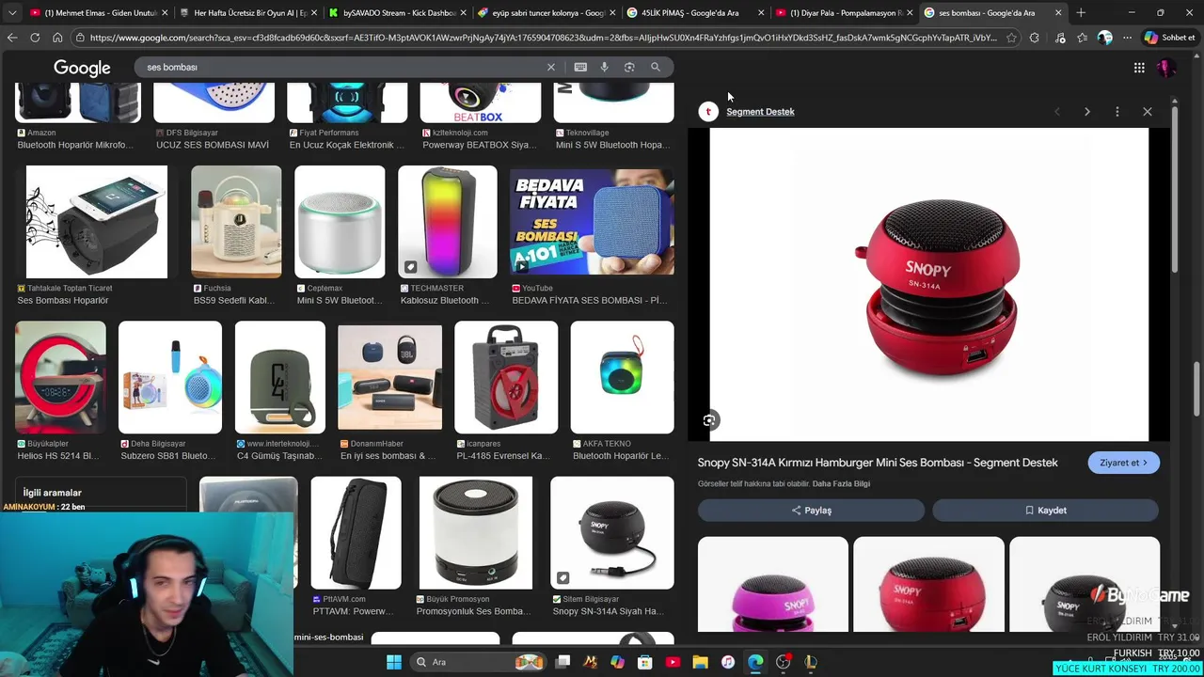
Task: Go to next image in preview panel
Action: pos(1087,112)
